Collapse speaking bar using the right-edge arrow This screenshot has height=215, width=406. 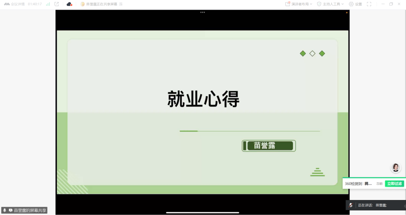coord(404,206)
